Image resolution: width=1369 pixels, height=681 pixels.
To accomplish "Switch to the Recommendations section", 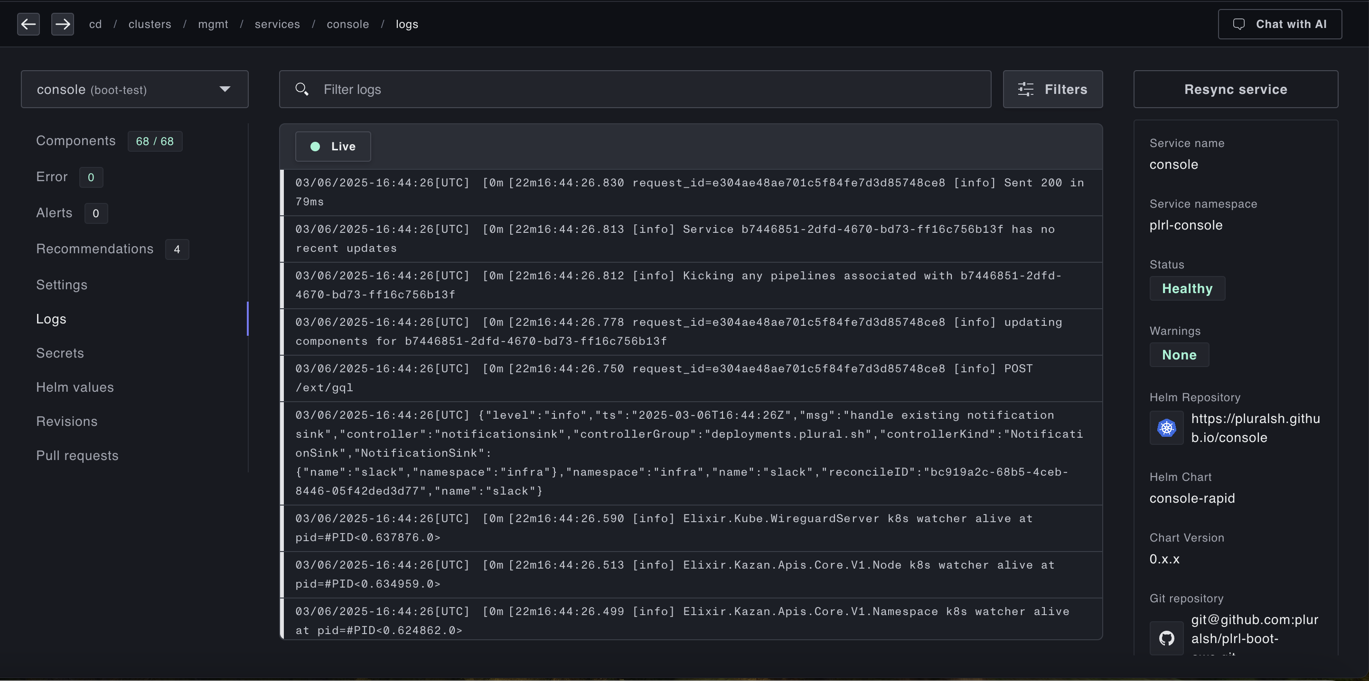I will [x=94, y=248].
